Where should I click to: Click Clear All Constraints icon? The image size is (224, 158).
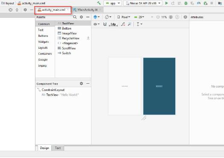tap(123, 24)
